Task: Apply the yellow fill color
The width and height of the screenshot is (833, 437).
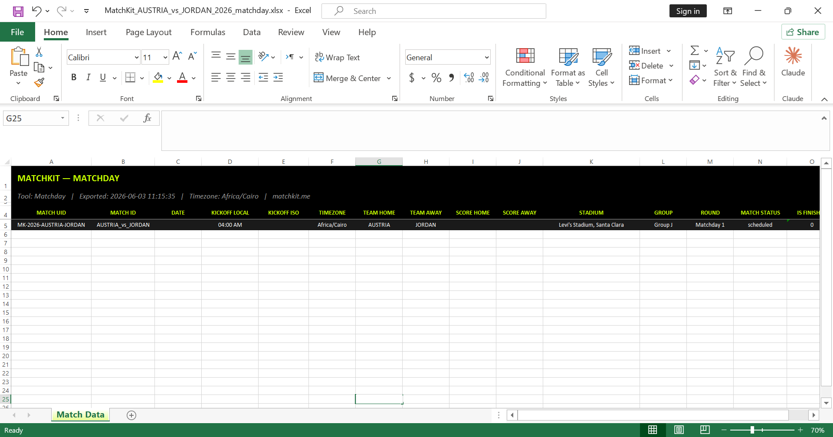Action: tap(158, 78)
